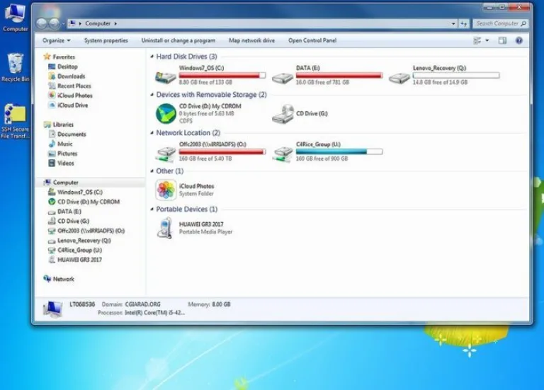
Task: Click Open Control Panel
Action: [312, 40]
